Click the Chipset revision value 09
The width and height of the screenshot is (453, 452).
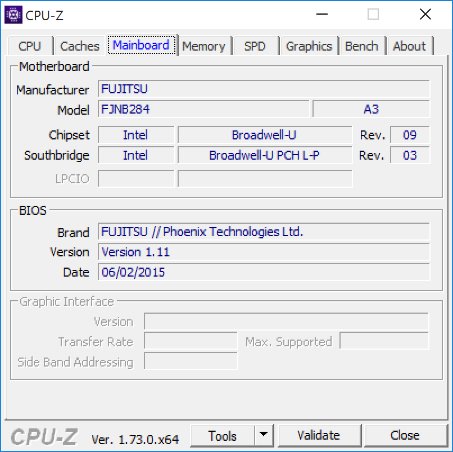pyautogui.click(x=410, y=135)
